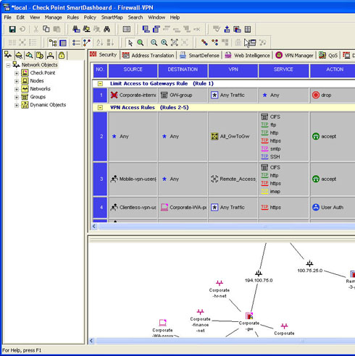Click the Corporate-hr-net network icon
Screen dimensions: 355x356
coord(220,283)
